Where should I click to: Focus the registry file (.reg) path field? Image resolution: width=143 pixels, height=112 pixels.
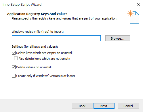click(56, 38)
